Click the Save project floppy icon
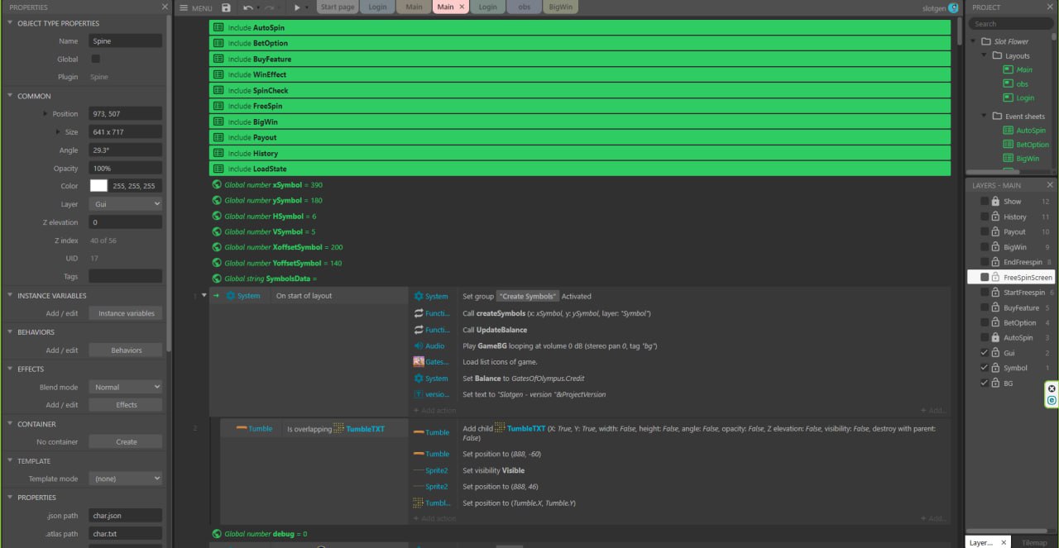 point(227,7)
